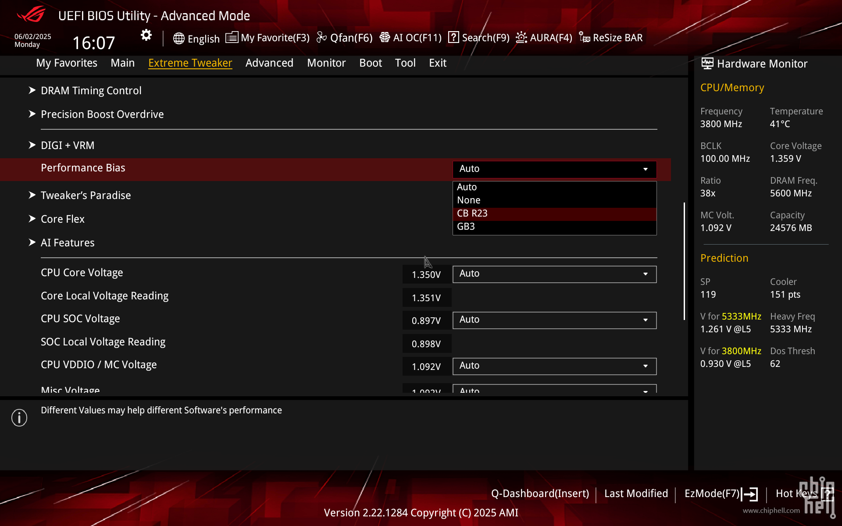Choose CB R23 in Performance Bias list

pyautogui.click(x=554, y=213)
